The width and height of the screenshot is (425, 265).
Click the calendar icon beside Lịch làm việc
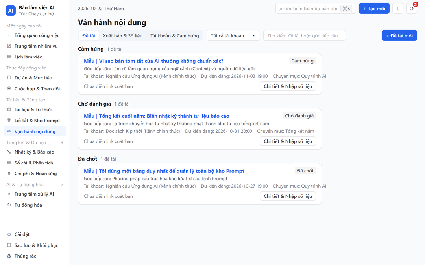tap(9, 57)
